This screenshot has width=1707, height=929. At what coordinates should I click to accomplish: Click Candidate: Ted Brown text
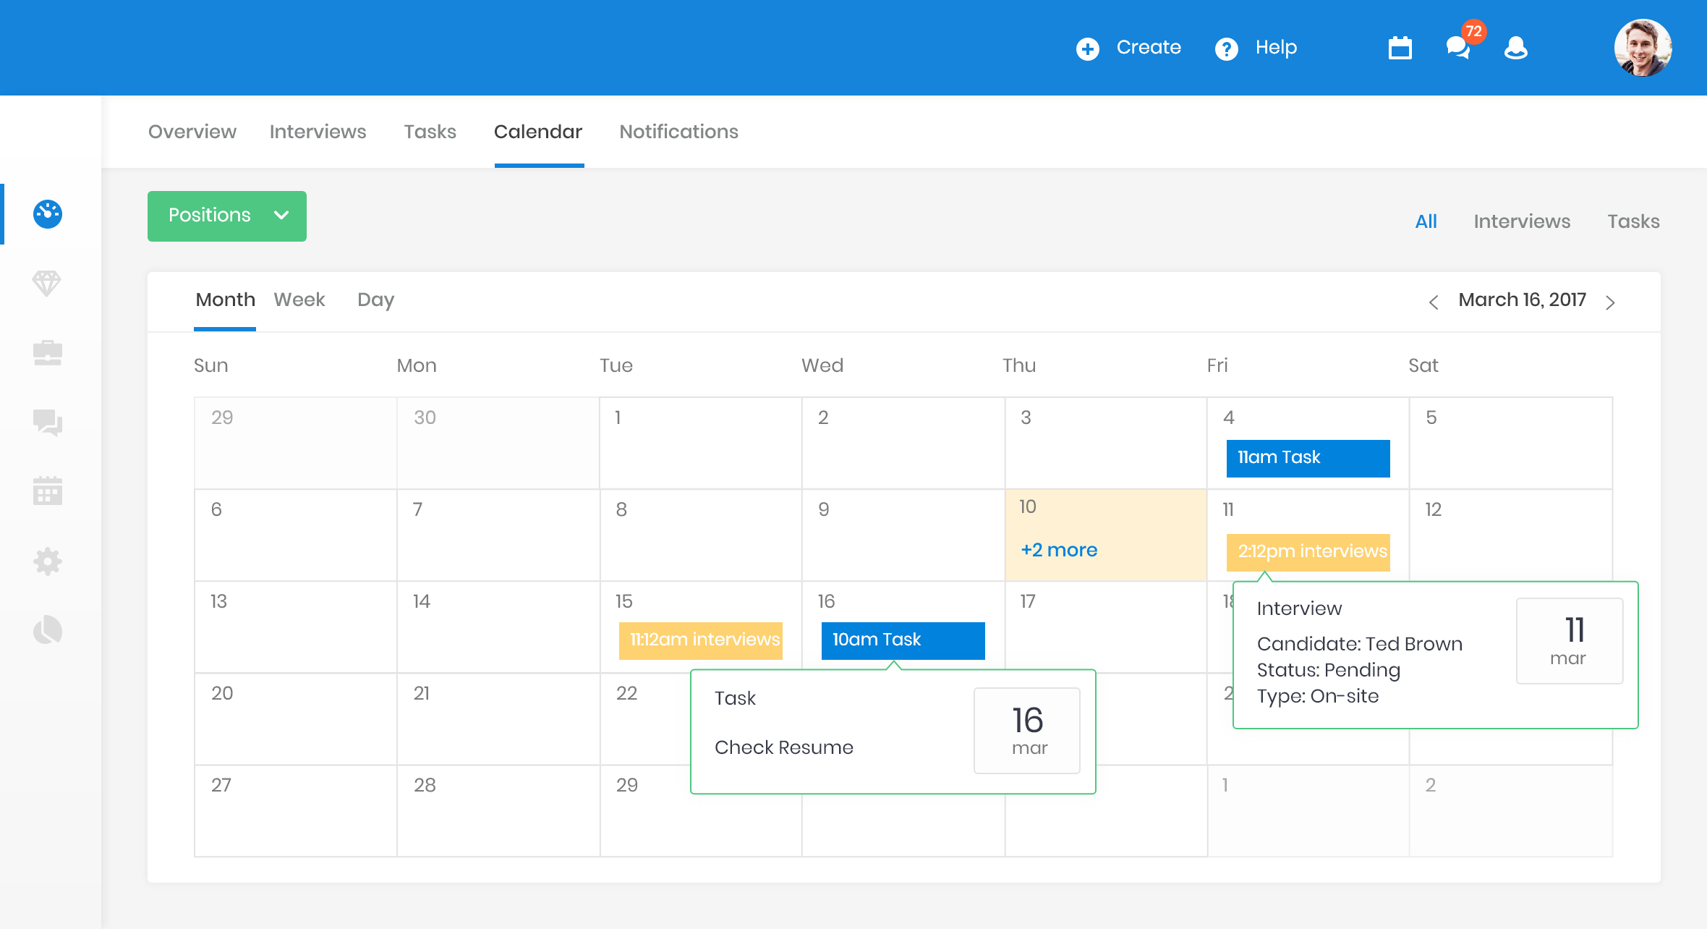pos(1360,644)
